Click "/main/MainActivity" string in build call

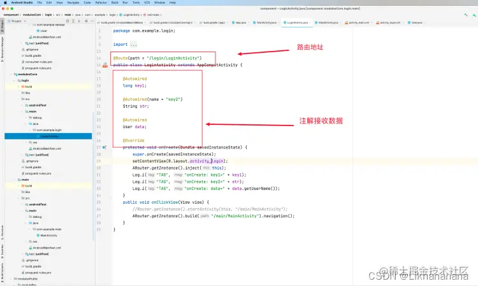[235, 216]
